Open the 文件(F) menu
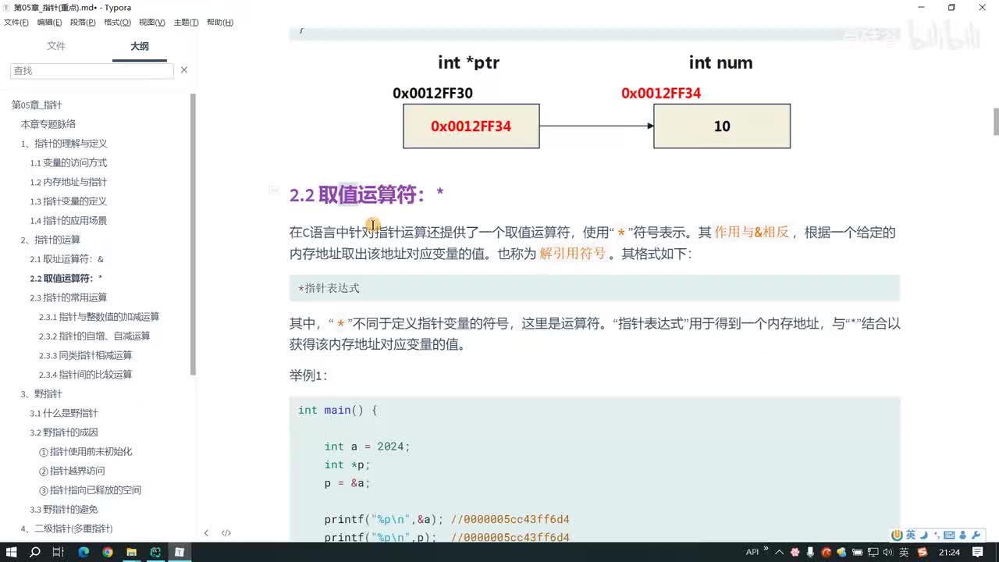The height and width of the screenshot is (562, 999). (16, 23)
